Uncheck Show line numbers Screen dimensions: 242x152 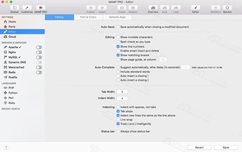[x=118, y=47]
